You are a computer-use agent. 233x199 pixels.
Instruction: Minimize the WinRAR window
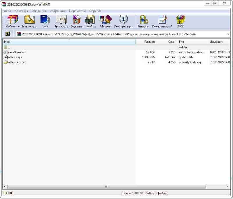coord(208,4)
